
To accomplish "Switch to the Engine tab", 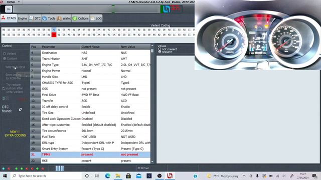I will 22,18.
